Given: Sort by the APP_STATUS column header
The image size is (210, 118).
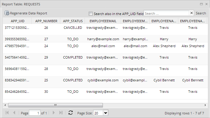Looking at the screenshot, I should [73, 21].
